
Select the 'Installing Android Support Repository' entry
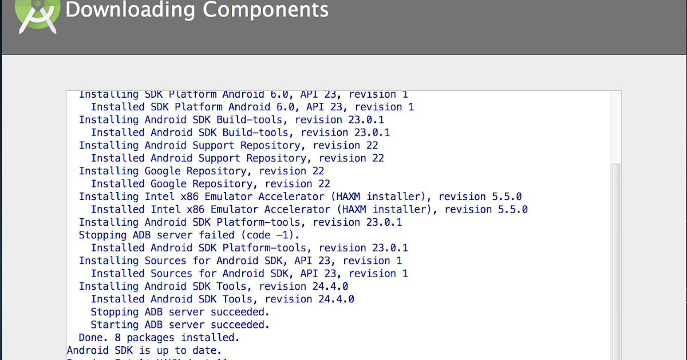click(228, 145)
